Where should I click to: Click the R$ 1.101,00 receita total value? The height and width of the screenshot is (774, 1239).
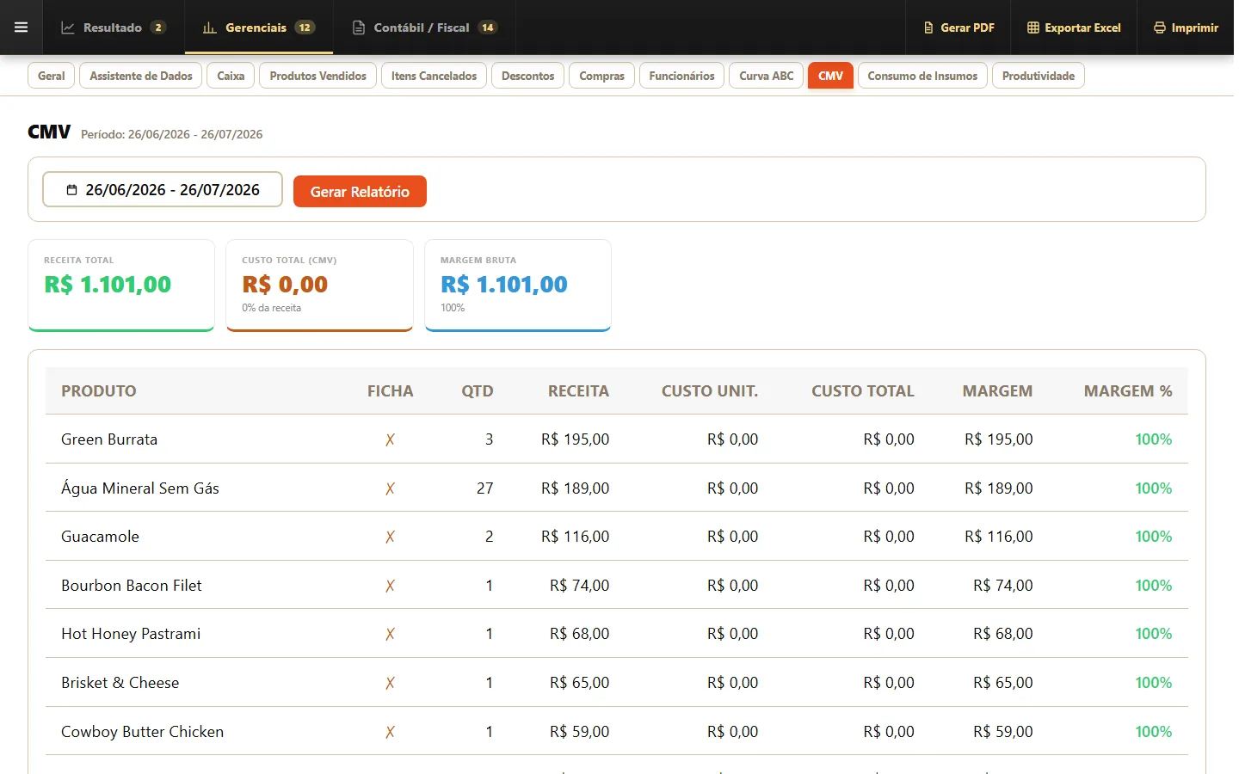(108, 285)
